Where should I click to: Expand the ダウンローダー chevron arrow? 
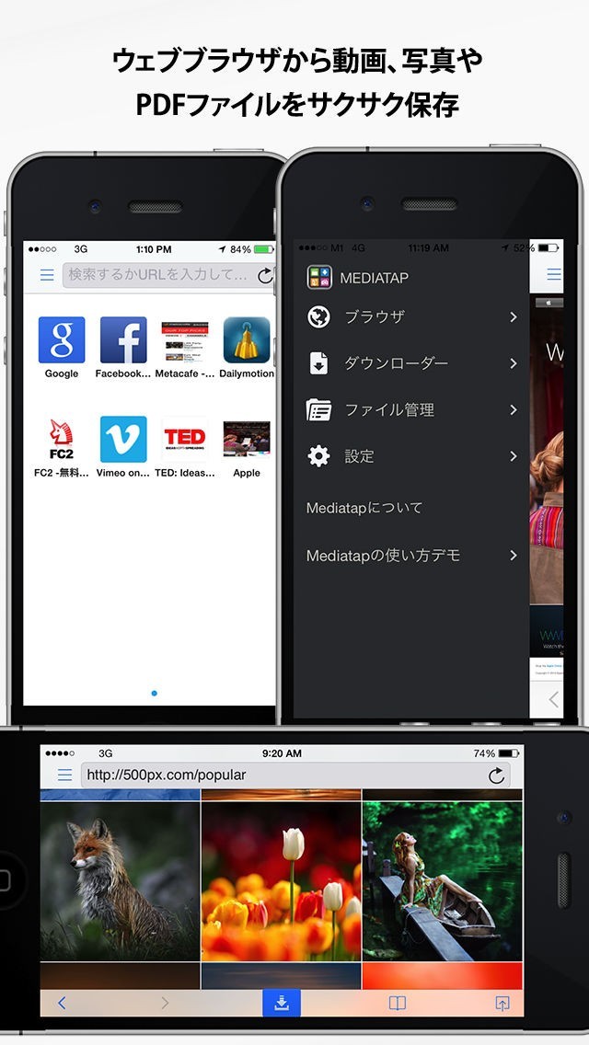point(513,363)
